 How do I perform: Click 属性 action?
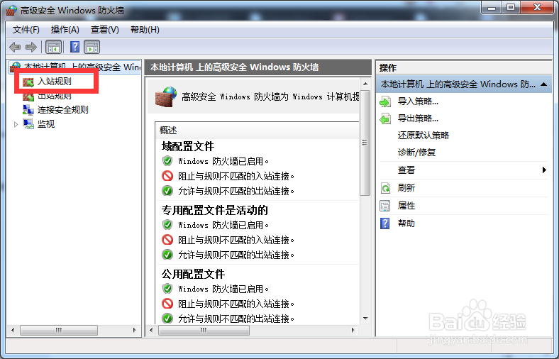tap(406, 206)
